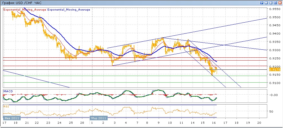Select the Фев 2011 month marker
Screen dimensions: 283x128
[11, 118]
